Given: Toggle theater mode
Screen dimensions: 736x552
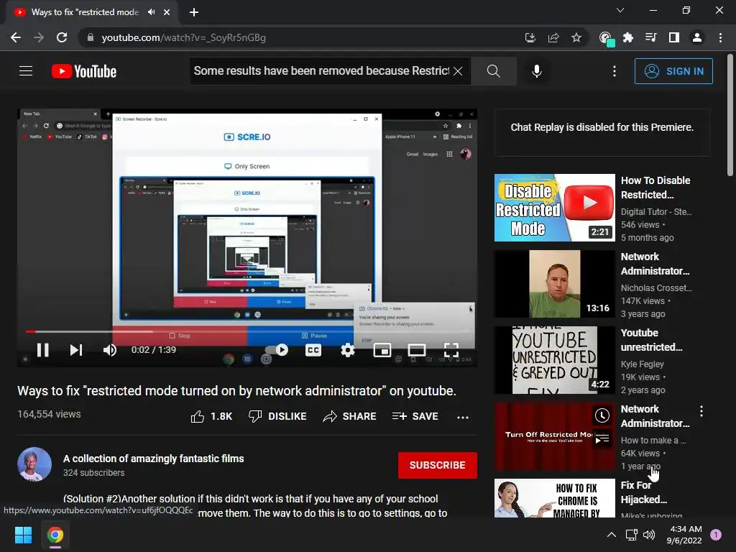Looking at the screenshot, I should coord(417,350).
